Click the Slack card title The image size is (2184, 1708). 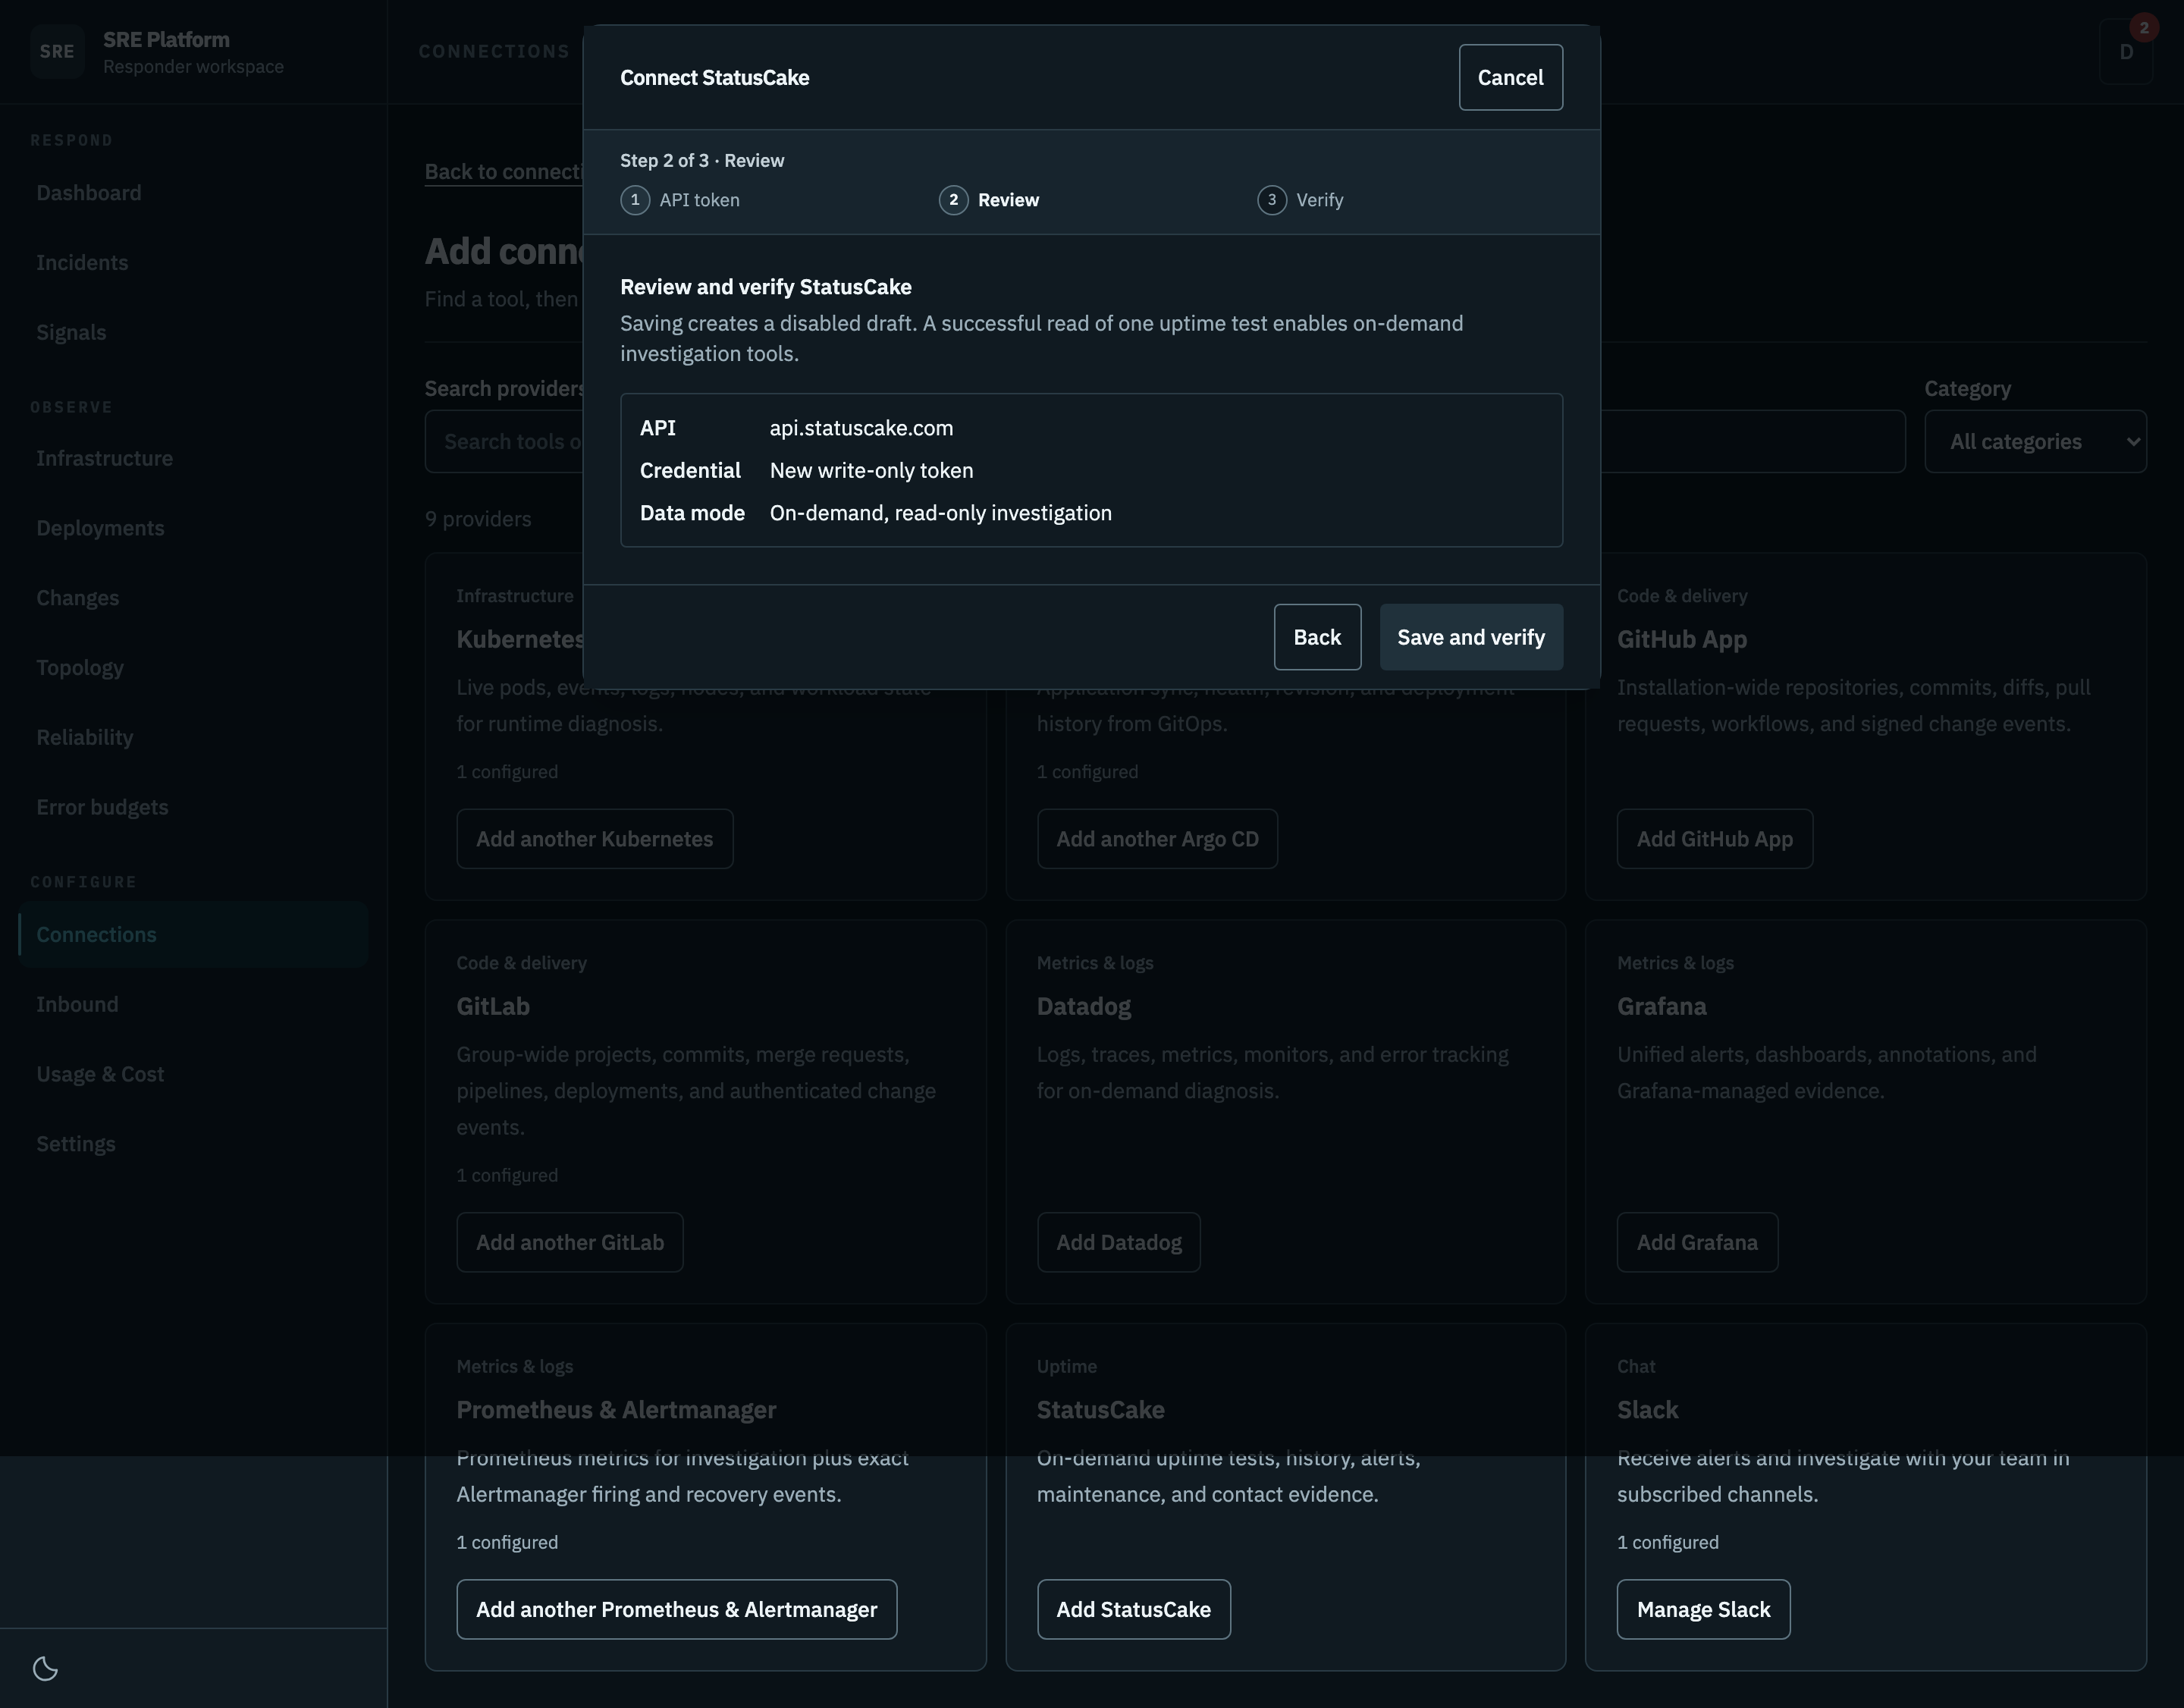(1647, 1410)
